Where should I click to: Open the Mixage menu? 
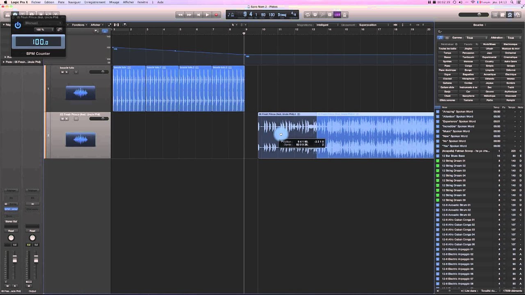[114, 2]
